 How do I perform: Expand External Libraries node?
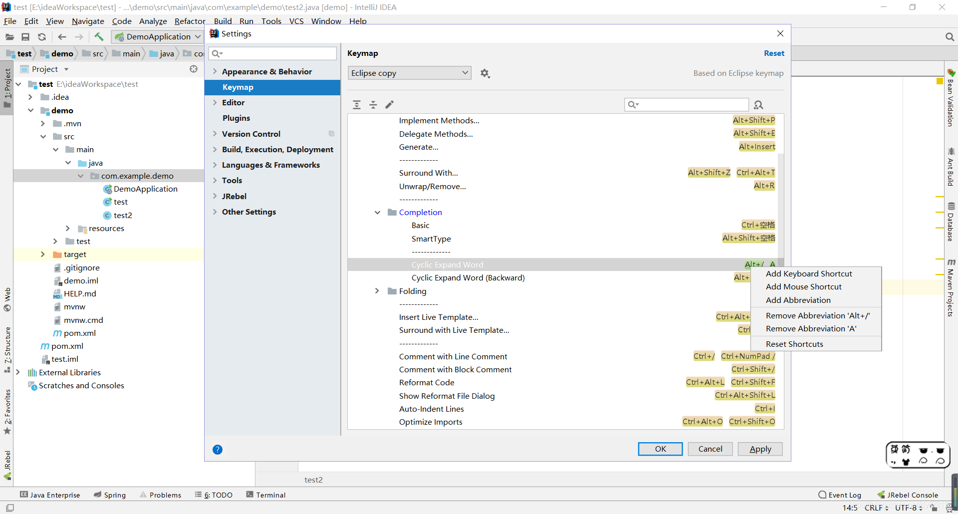[x=18, y=372]
